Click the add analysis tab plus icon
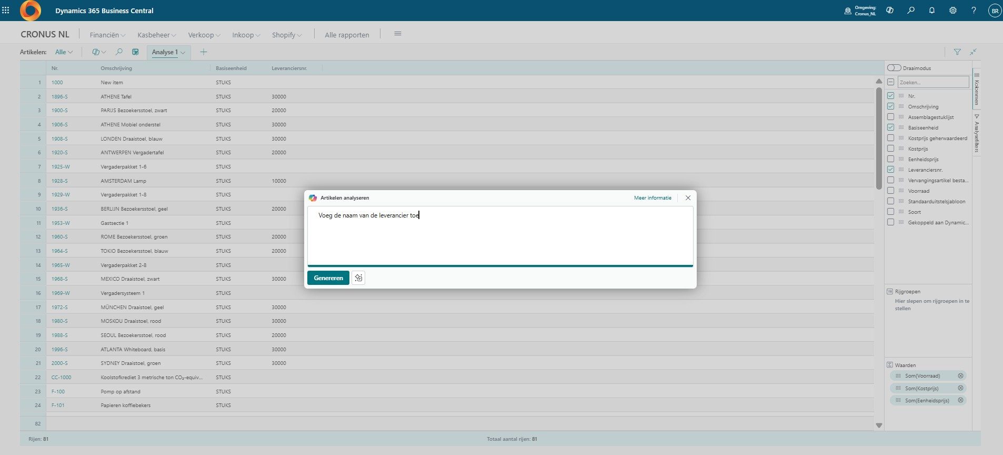Screen dimensions: 1003x455 point(204,52)
